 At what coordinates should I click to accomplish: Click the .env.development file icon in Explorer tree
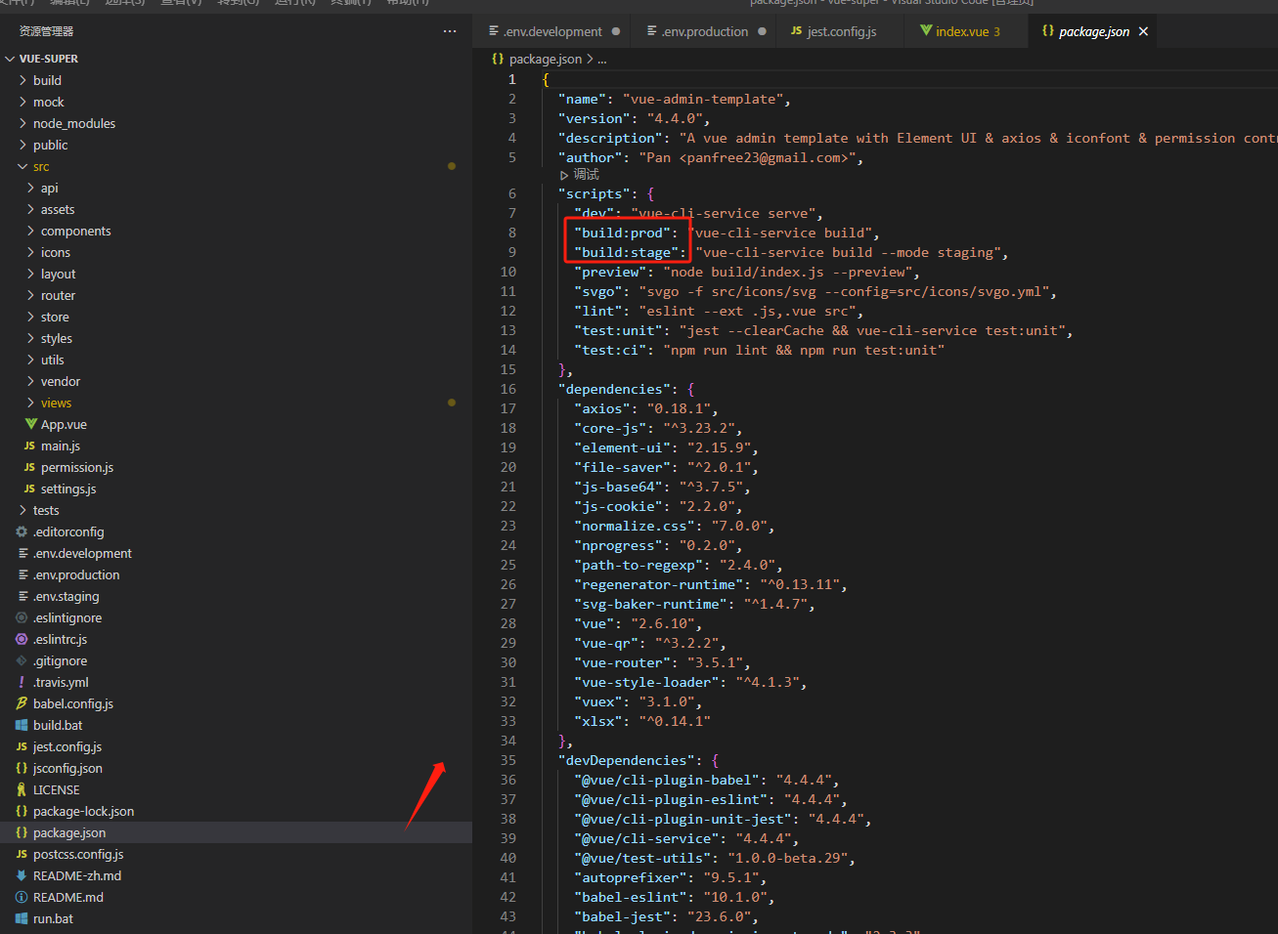(x=22, y=553)
